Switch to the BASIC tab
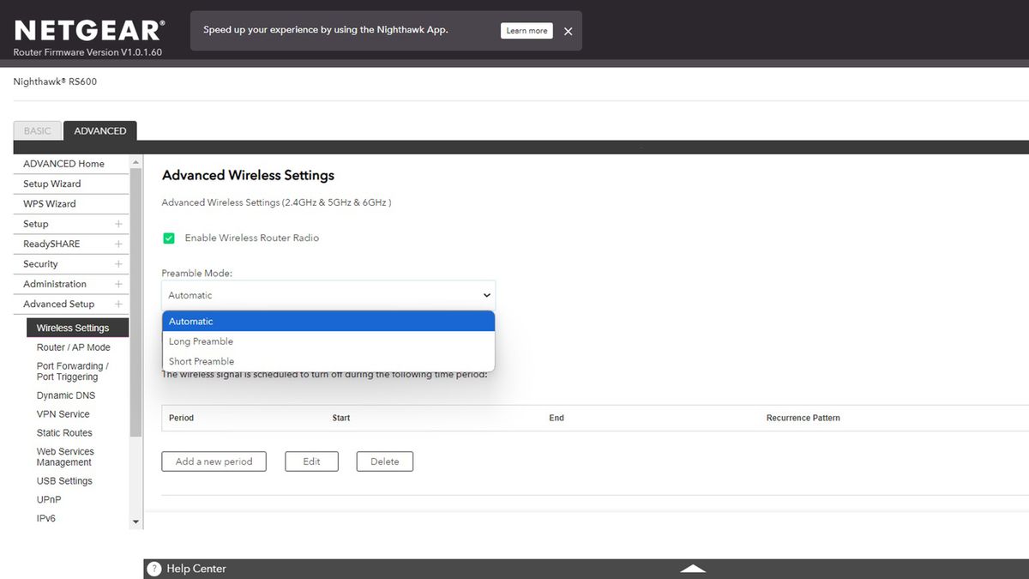 click(x=37, y=130)
